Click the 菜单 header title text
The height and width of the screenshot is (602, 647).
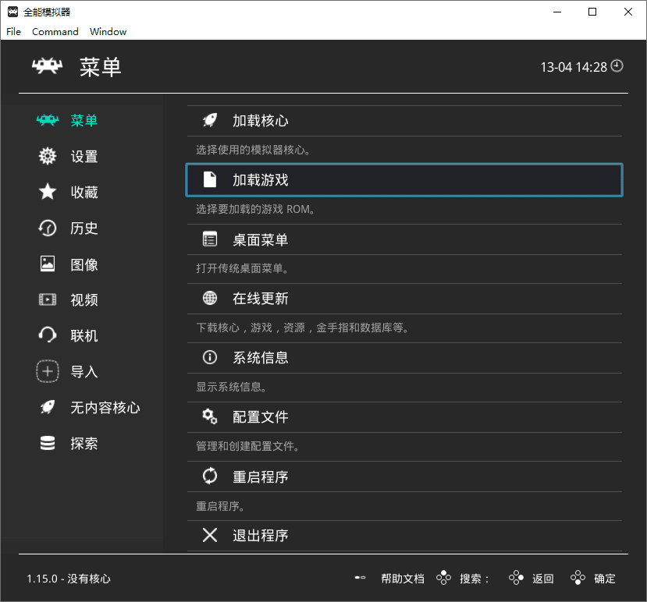(x=100, y=67)
